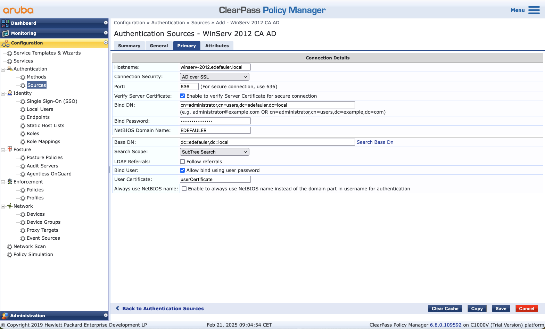Click the Network topology icon

point(10,206)
